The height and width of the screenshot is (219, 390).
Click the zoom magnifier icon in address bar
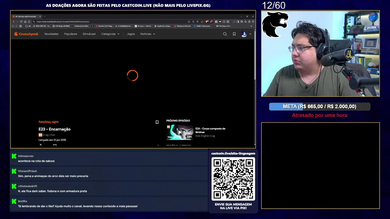tap(197, 22)
